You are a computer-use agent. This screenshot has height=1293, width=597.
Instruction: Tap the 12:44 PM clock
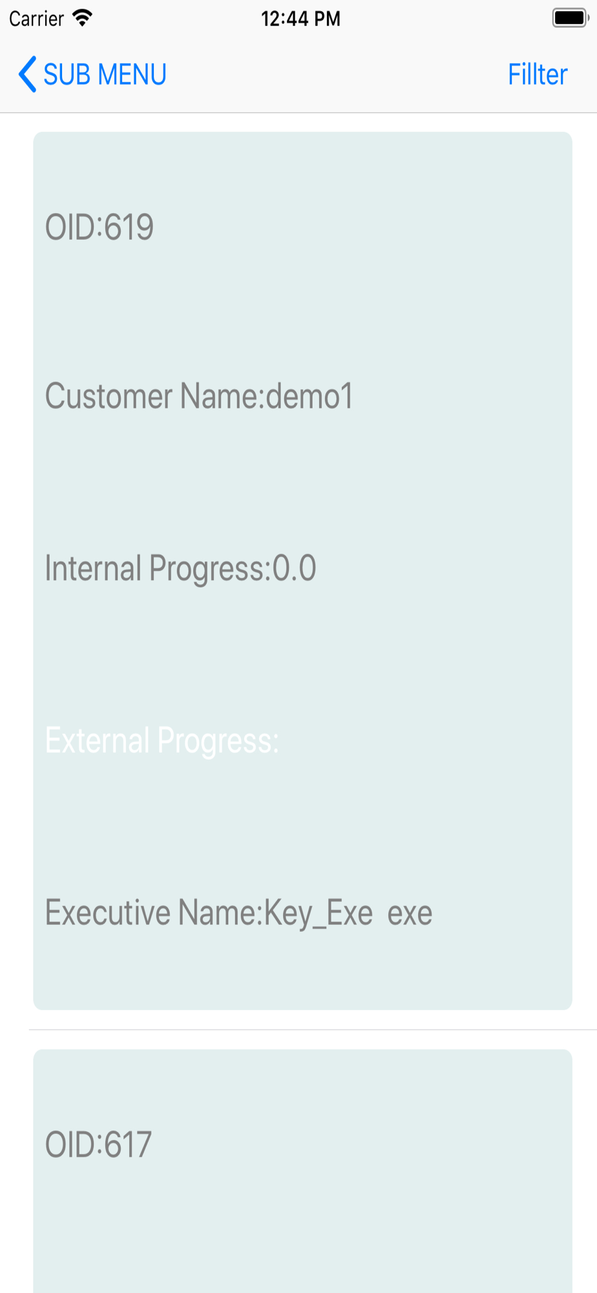300,19
